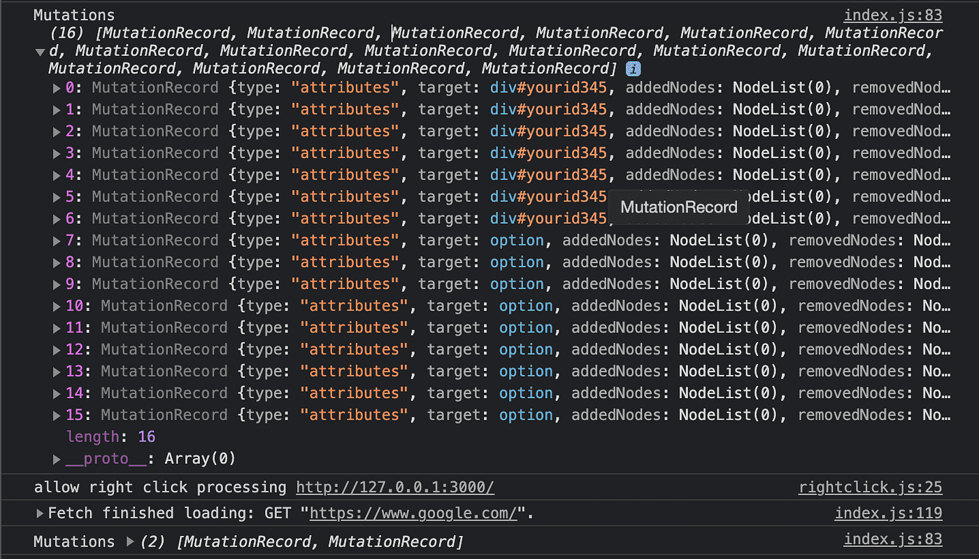Viewport: 979px width, 559px height.
Task: Click div#yourid345 target in row 2
Action: (x=548, y=132)
